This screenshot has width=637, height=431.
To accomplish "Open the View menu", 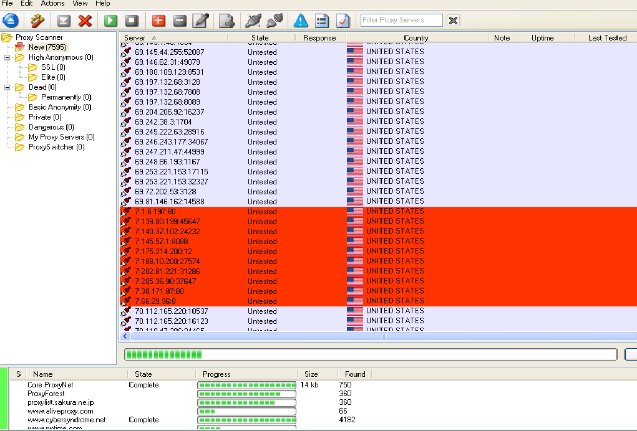I will coord(80,4).
